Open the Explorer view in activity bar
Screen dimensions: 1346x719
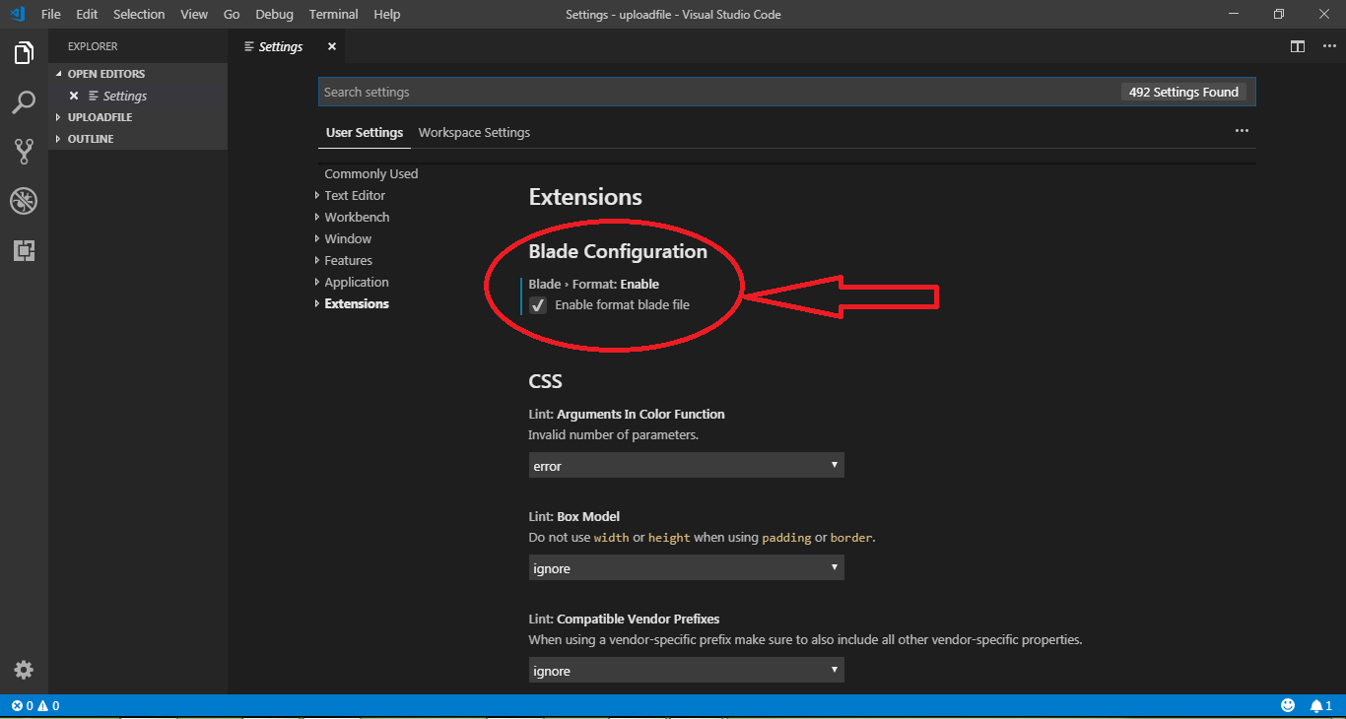24,53
